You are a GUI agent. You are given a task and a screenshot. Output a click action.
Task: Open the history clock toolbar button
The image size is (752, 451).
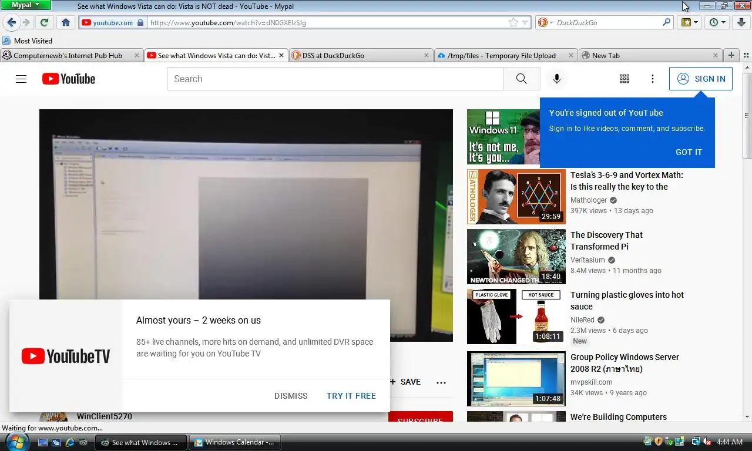[x=717, y=22]
